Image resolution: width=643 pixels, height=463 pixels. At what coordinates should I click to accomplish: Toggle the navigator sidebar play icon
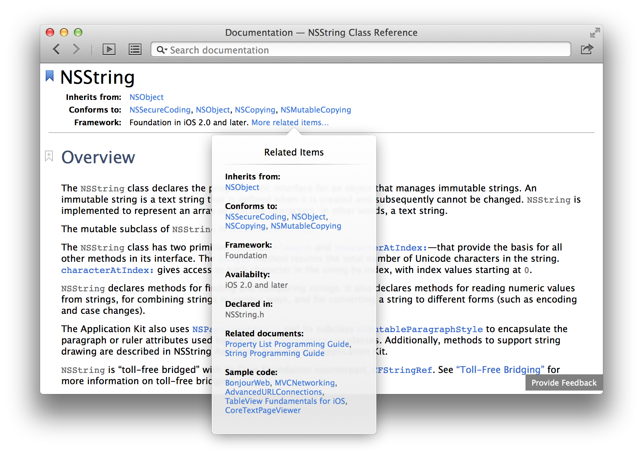coord(109,50)
